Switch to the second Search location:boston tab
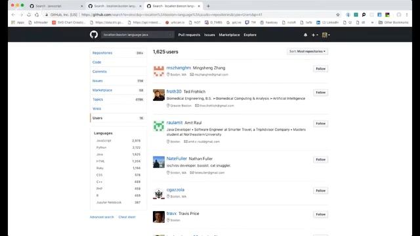 pos(115,6)
